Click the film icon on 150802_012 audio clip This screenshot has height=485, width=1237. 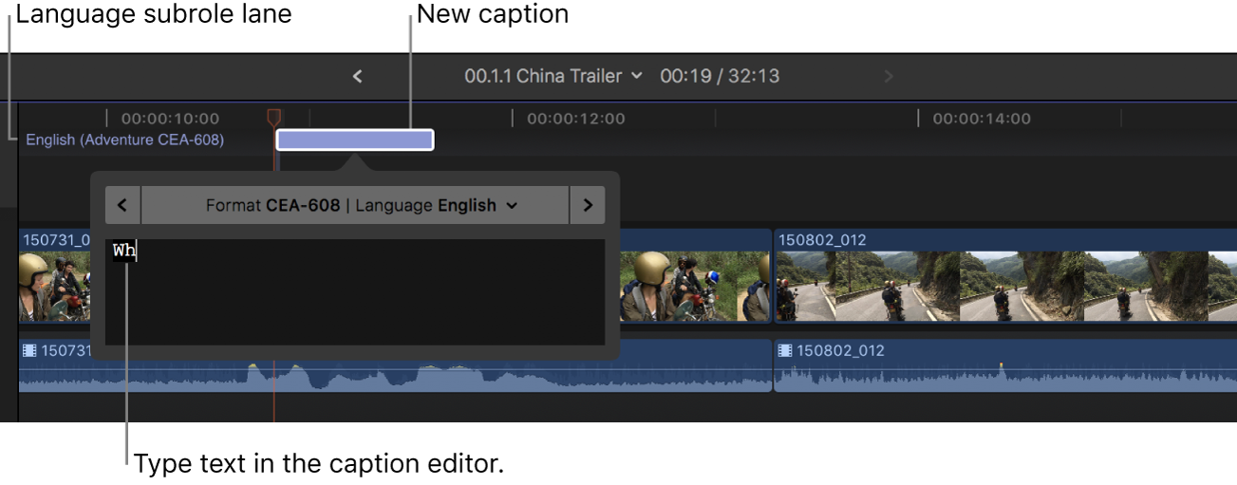tap(785, 350)
